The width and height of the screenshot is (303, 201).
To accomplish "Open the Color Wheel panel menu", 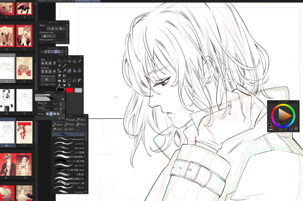I will tap(269, 102).
